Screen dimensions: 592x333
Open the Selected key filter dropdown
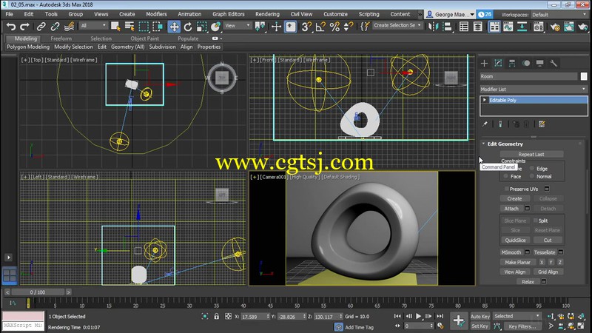[517, 317]
